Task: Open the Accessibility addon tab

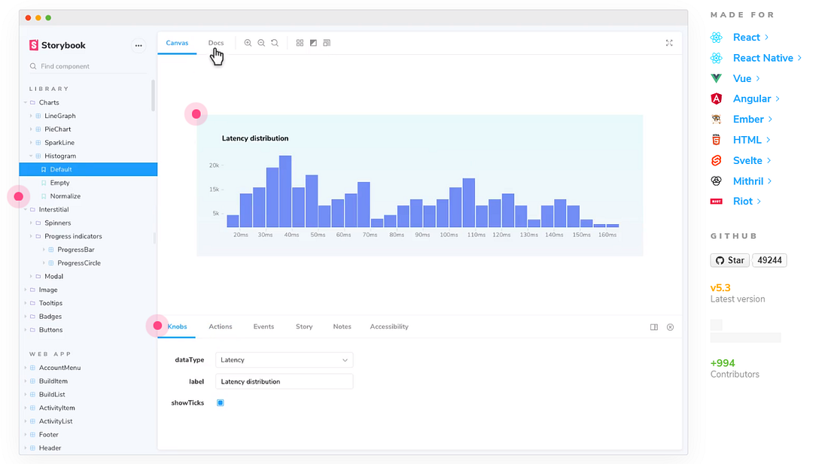Action: (x=388, y=326)
